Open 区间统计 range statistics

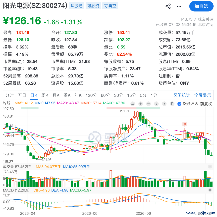point(182,95)
